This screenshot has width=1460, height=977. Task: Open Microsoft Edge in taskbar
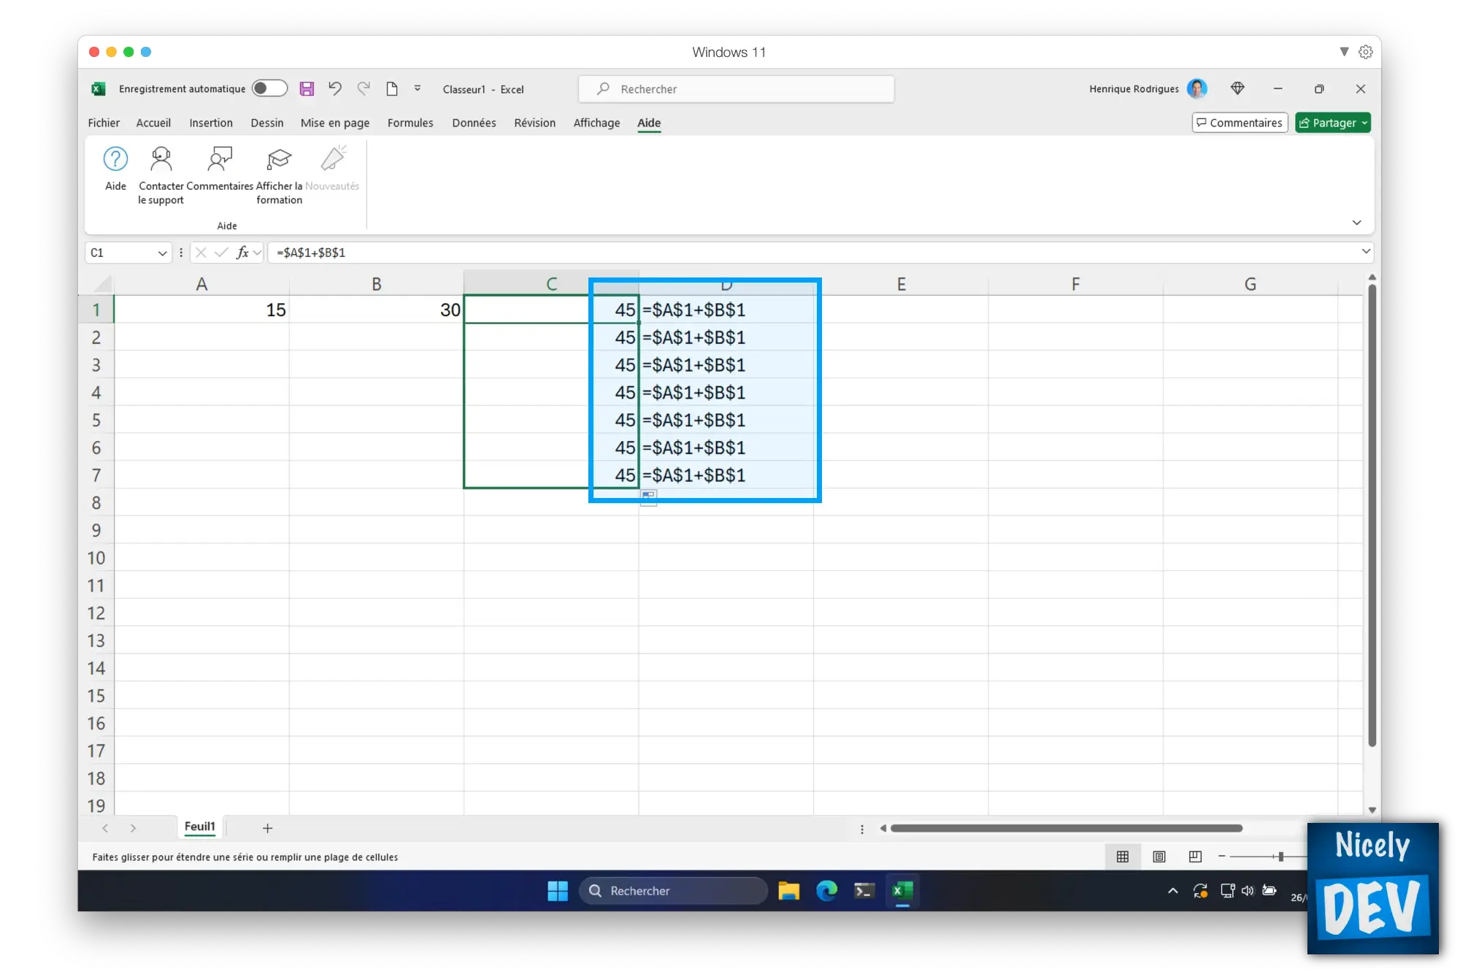tap(826, 891)
